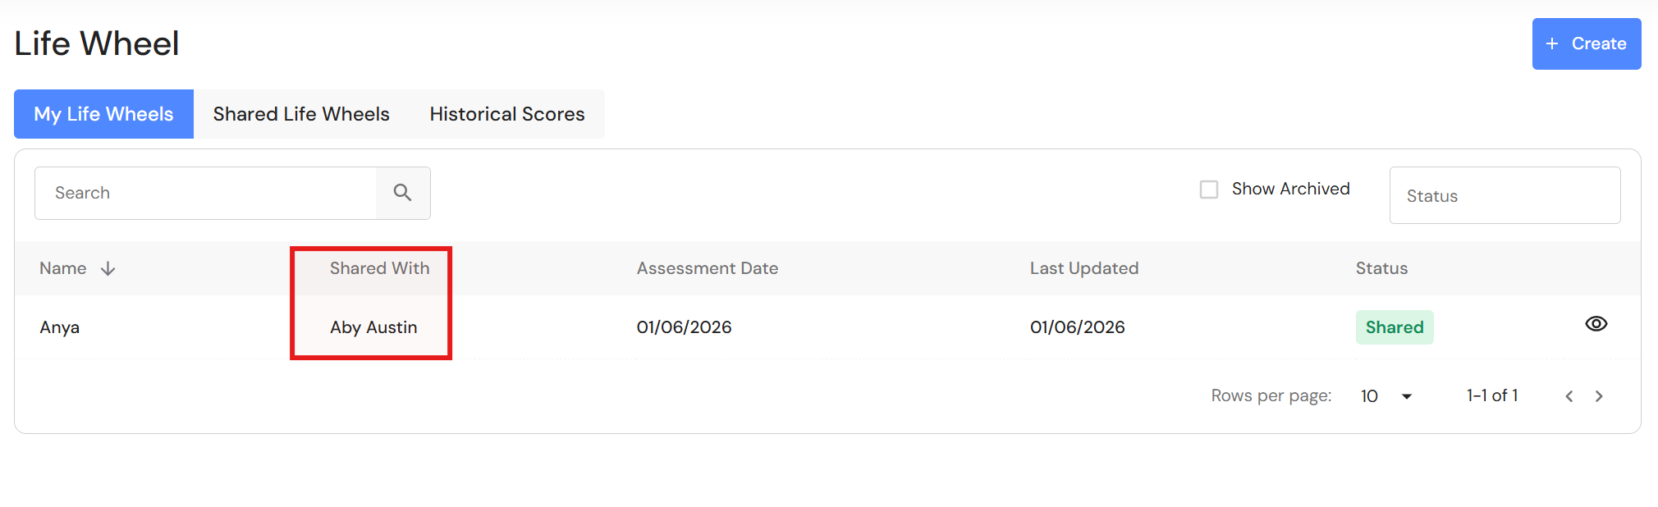
Task: Go to previous page arrow
Action: (x=1569, y=396)
